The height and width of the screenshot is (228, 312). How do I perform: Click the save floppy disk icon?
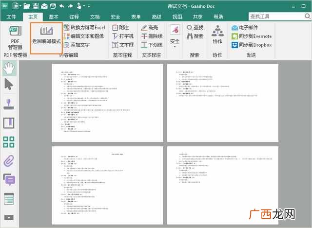click(36, 6)
